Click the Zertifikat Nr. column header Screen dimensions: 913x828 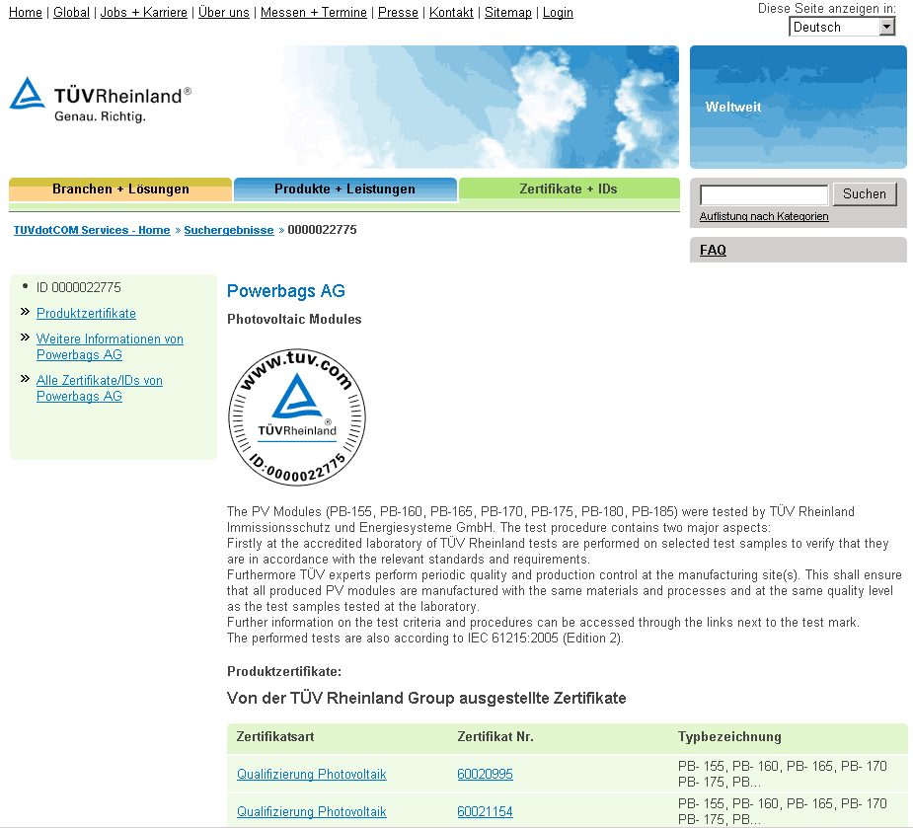495,736
